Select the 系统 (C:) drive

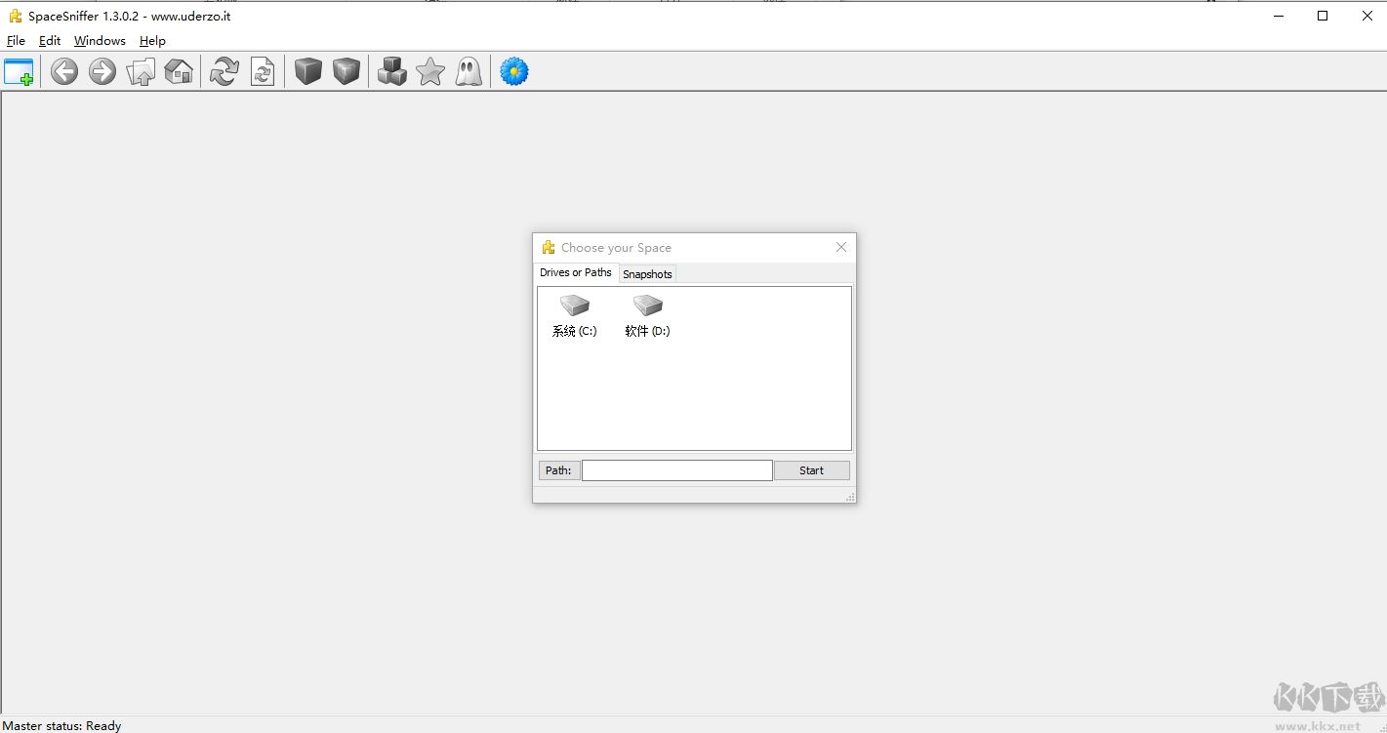(x=574, y=316)
